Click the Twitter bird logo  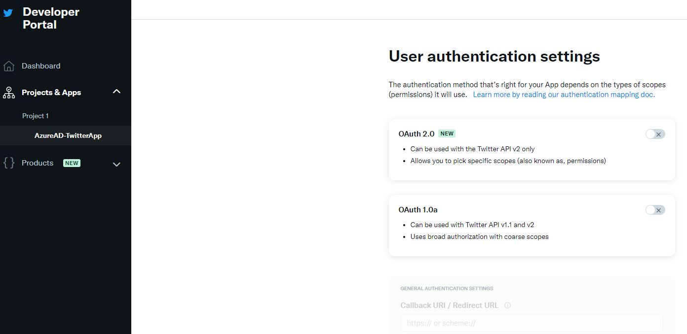[7, 12]
